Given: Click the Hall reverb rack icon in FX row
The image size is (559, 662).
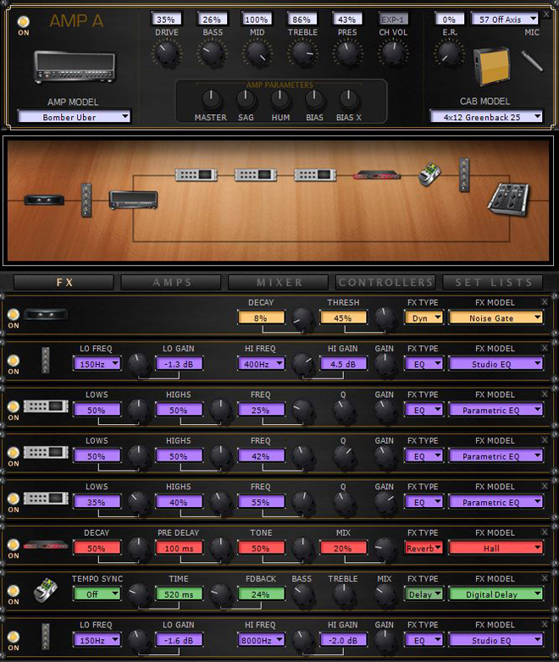Looking at the screenshot, I should point(46,545).
